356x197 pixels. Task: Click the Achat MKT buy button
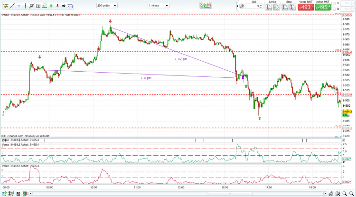coord(323,7)
